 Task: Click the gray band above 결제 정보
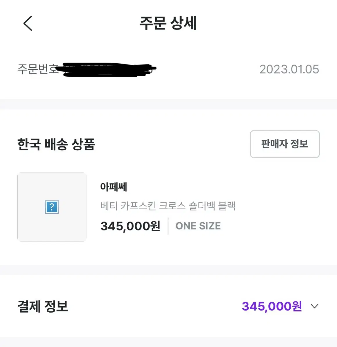click(x=168, y=270)
